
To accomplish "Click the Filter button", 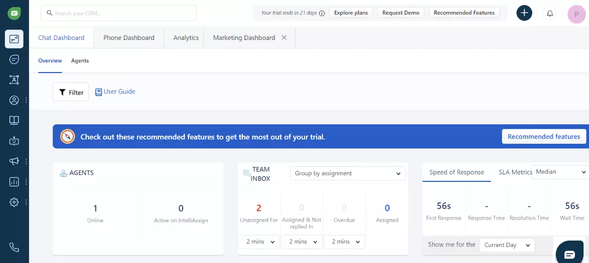I will [70, 92].
